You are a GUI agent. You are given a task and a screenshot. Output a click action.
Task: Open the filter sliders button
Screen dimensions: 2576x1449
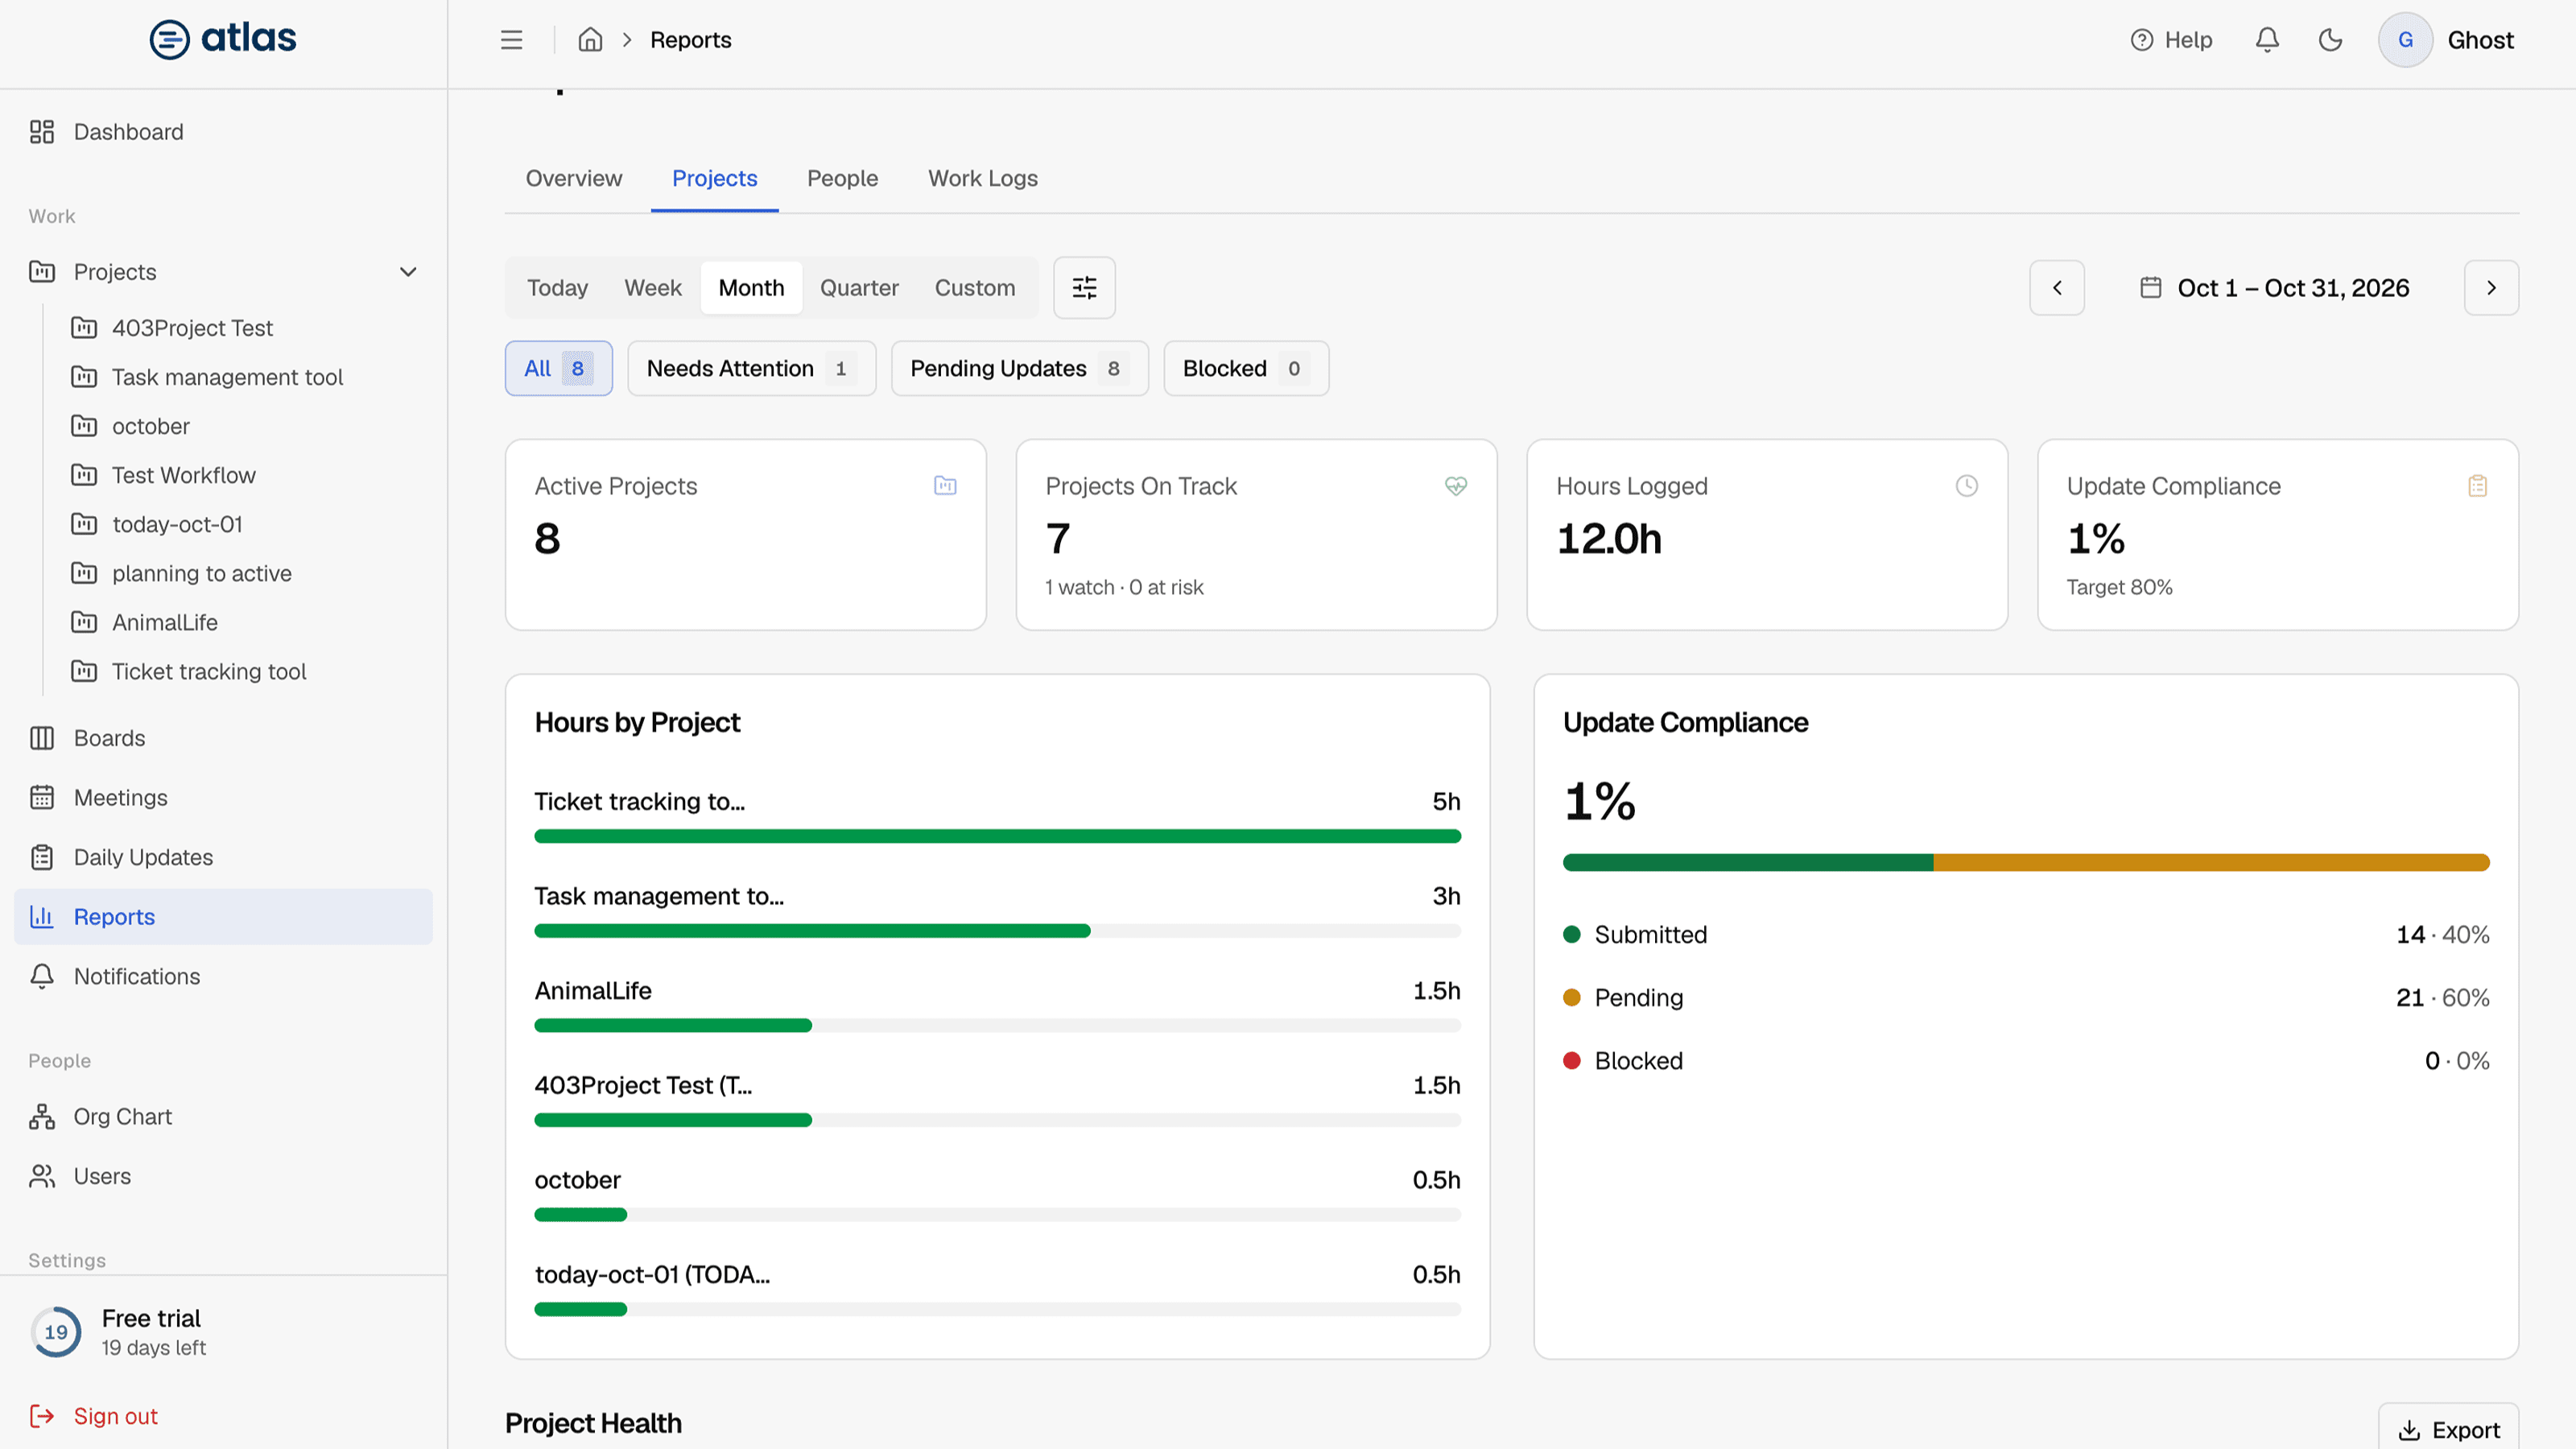tap(1084, 288)
